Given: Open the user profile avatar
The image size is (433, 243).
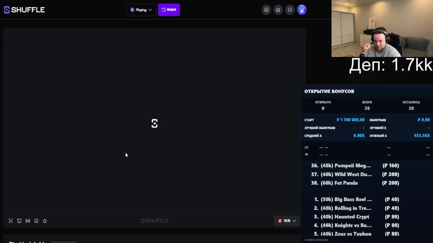Looking at the screenshot, I should click(x=302, y=10).
